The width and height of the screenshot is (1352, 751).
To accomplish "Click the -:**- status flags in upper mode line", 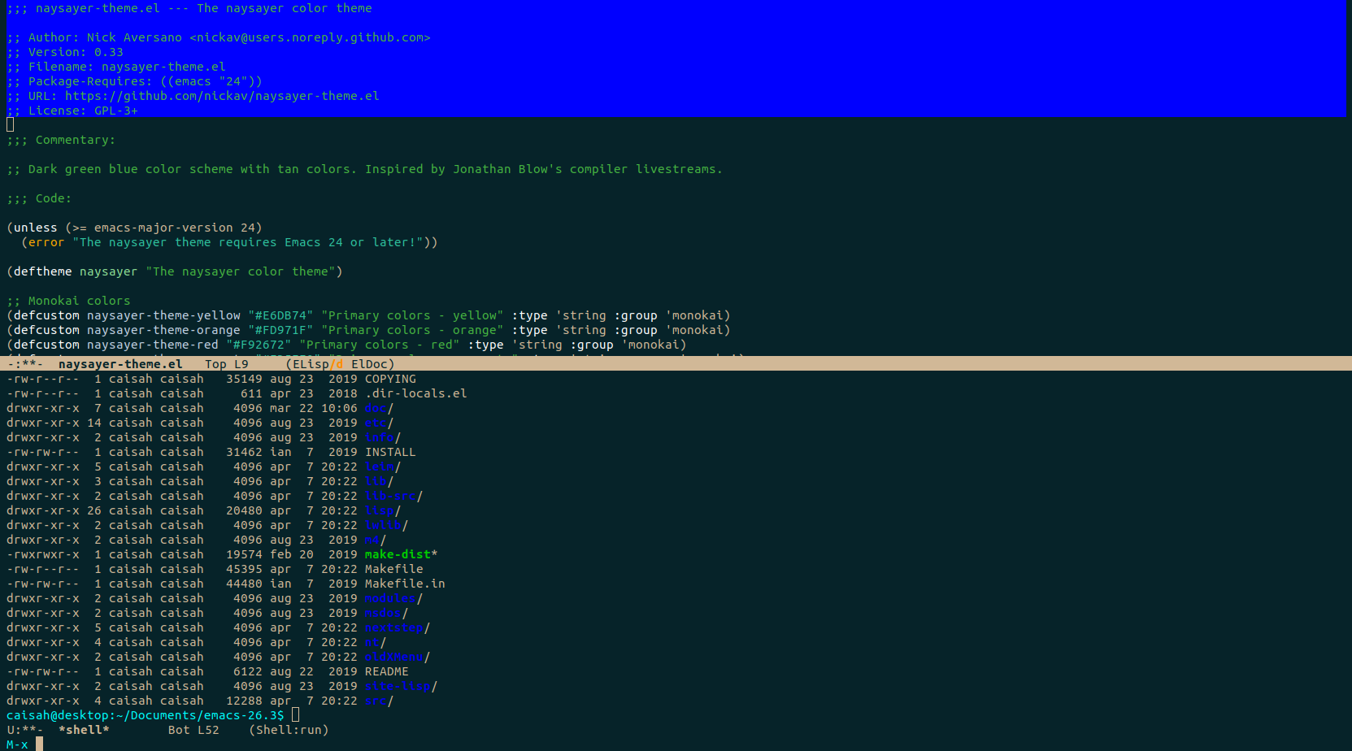I will (x=24, y=364).
